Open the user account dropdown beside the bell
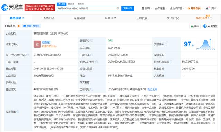This screenshot has height=132, width=221. tap(215, 8)
